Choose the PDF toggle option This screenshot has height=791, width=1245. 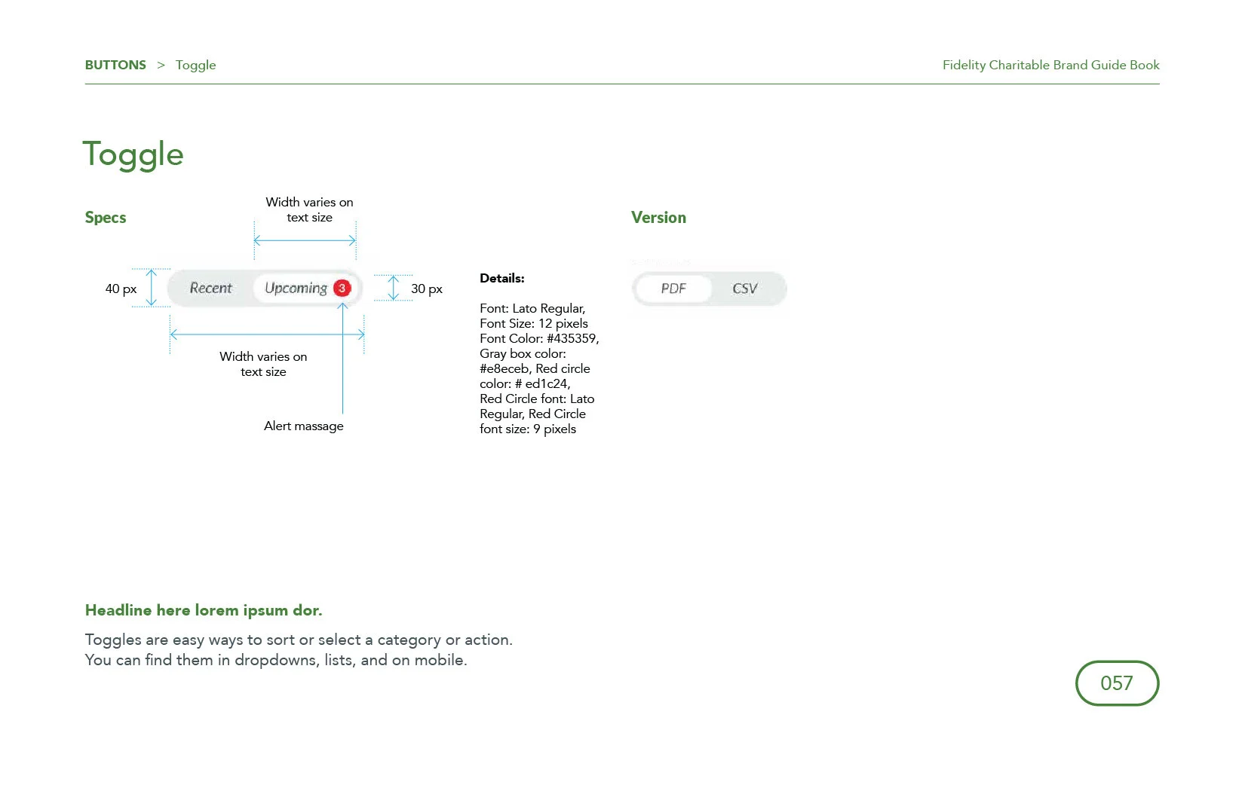(x=673, y=289)
